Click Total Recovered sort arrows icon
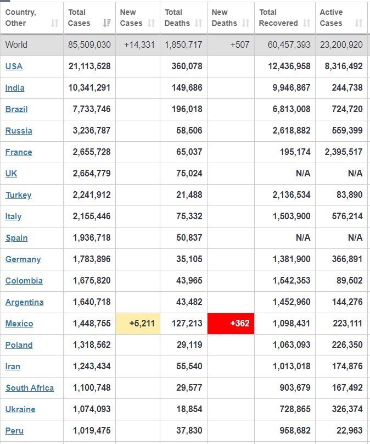 click(x=306, y=23)
